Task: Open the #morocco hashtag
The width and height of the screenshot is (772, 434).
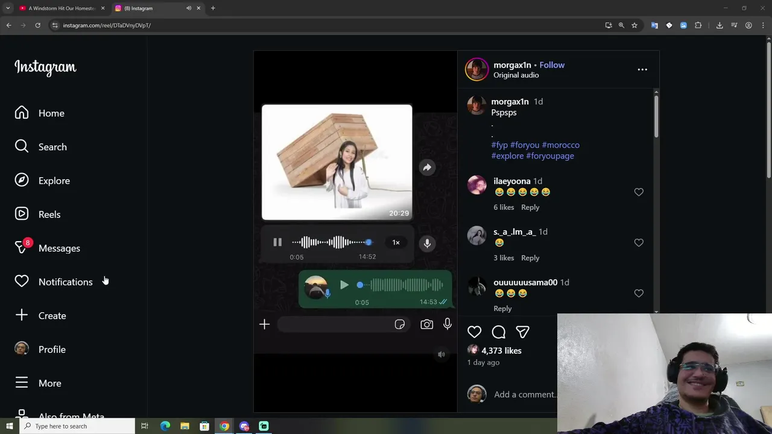Action: tap(560, 145)
